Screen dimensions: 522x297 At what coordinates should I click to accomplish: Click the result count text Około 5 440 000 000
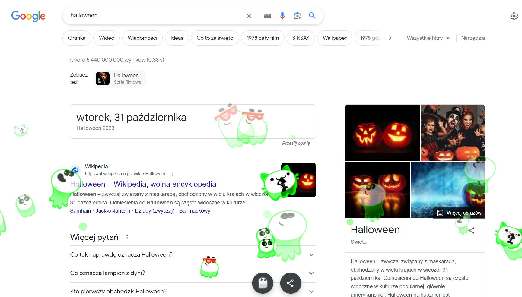coord(117,60)
